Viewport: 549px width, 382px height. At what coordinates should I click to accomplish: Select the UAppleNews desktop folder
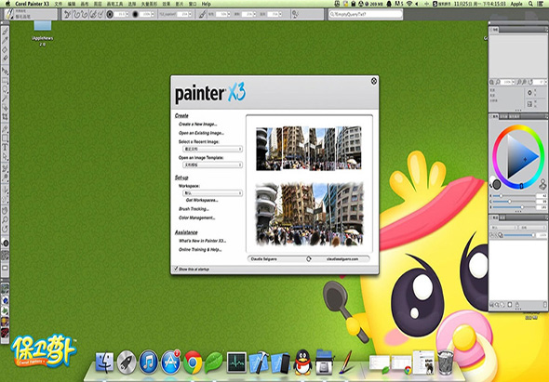click(x=43, y=33)
